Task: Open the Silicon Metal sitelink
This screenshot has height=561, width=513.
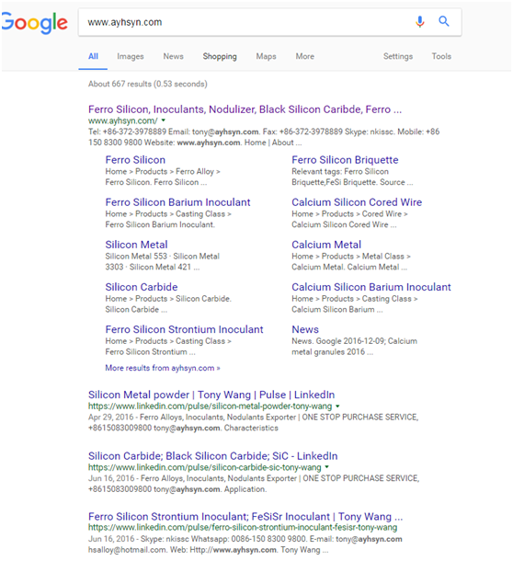Action: pyautogui.click(x=136, y=245)
